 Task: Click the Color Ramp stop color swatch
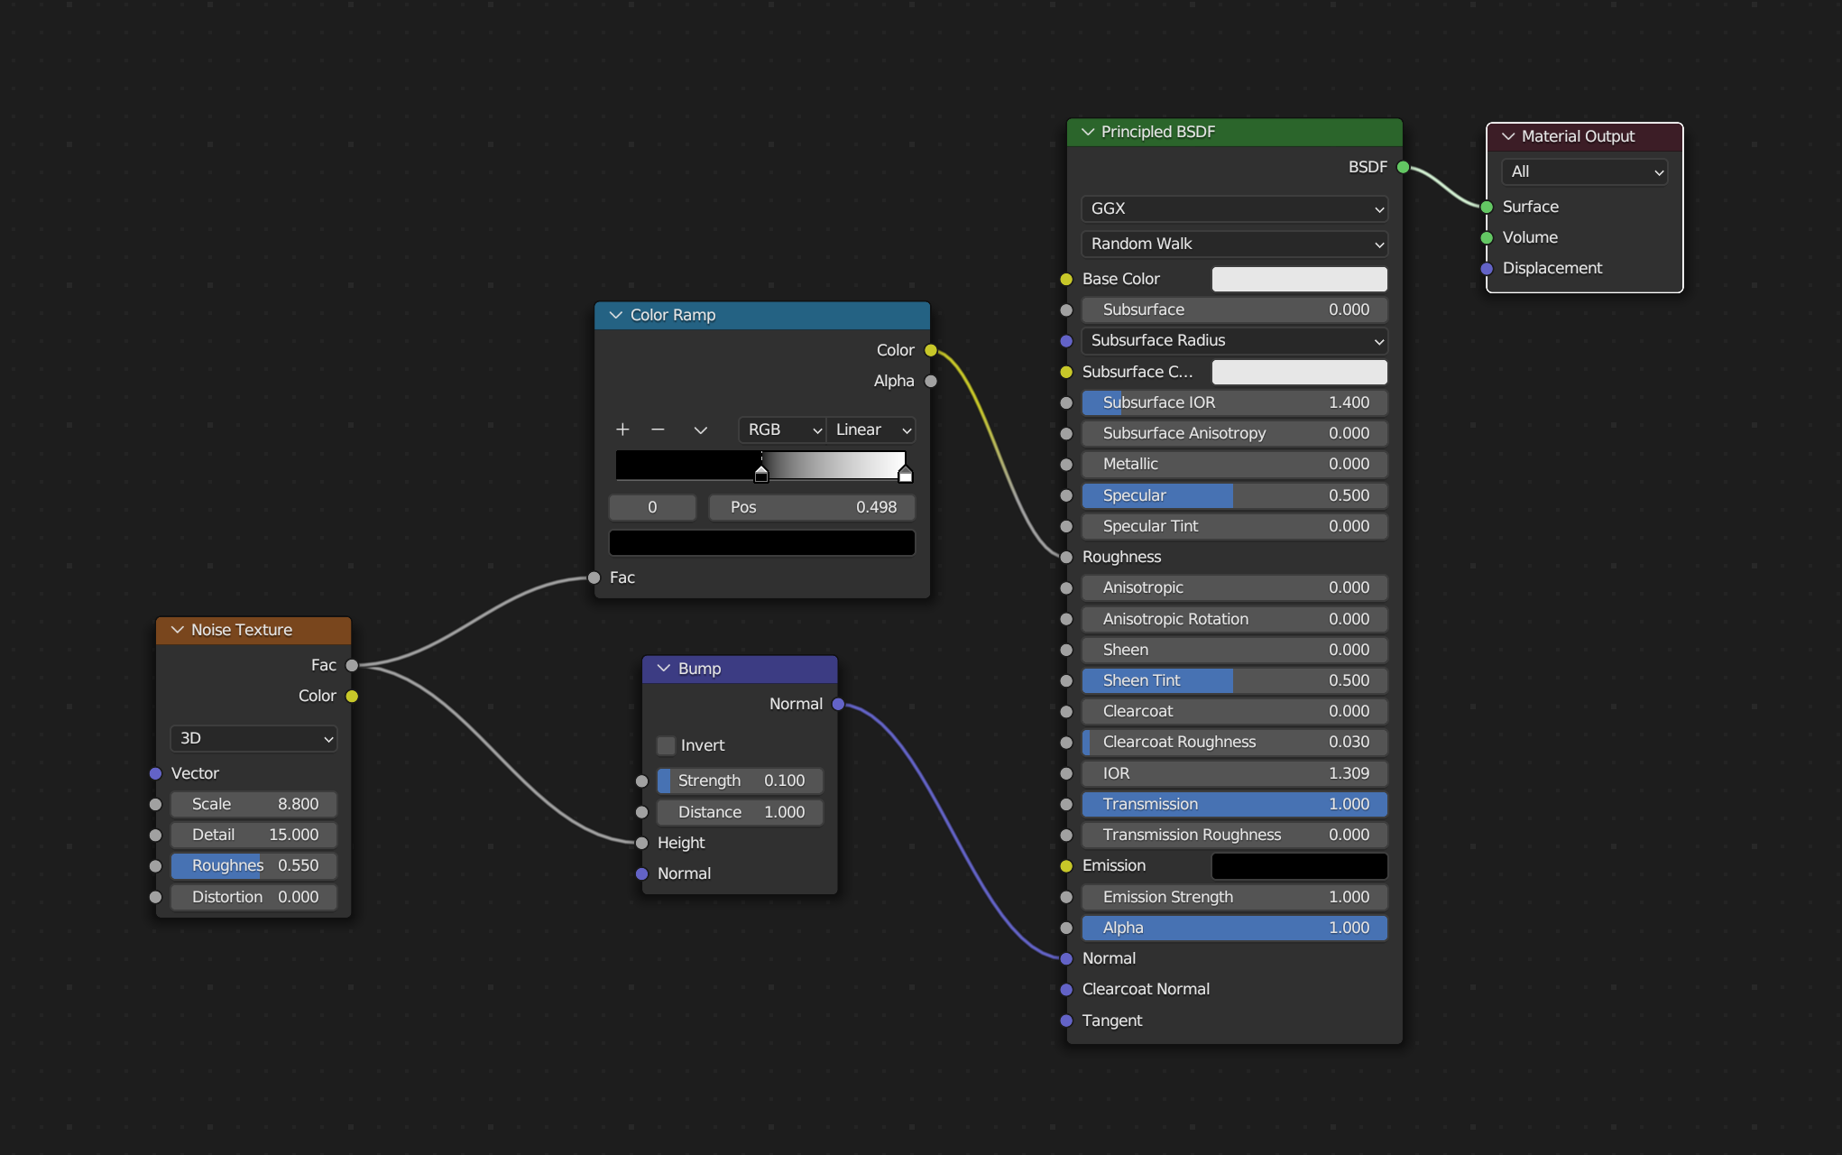pyautogui.click(x=762, y=543)
